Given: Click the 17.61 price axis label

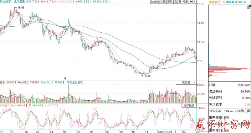Looking at the screenshot, I should [x=201, y=4].
